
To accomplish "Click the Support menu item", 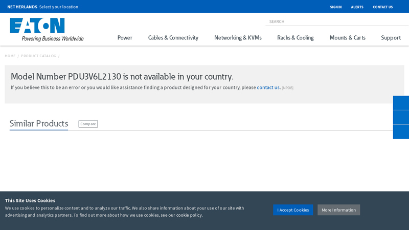I will 391,38.
